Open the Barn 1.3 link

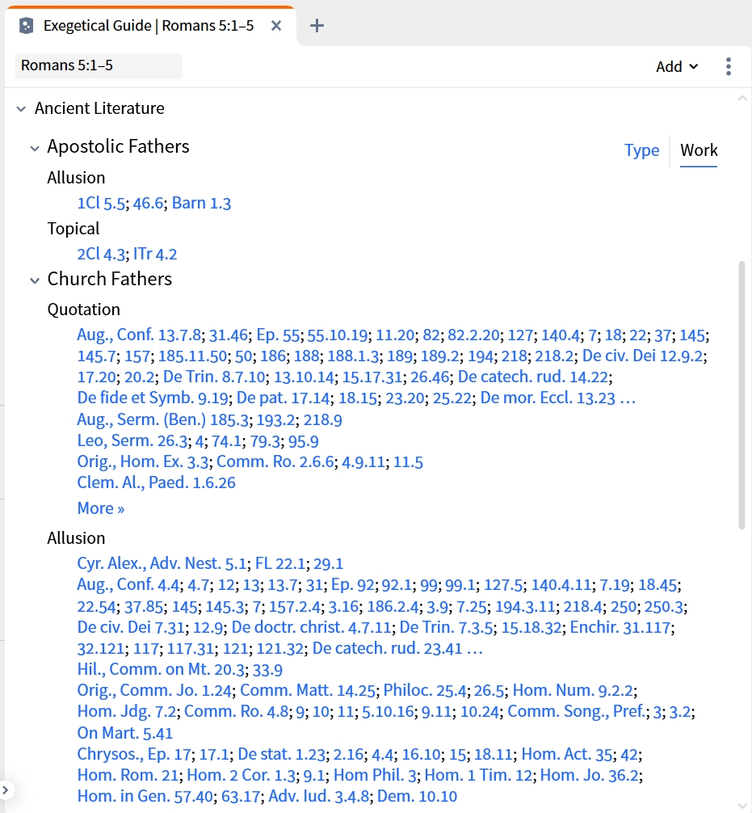[x=201, y=204]
